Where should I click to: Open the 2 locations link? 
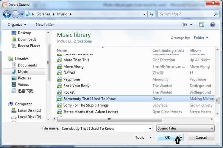[x=83, y=41]
